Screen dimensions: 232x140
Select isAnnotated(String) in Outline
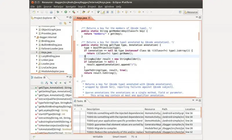click(x=55, y=129)
